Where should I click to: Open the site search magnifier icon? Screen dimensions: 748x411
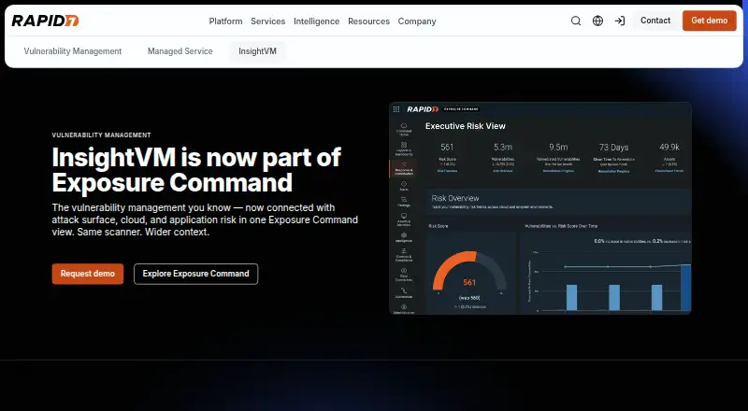pyautogui.click(x=576, y=21)
